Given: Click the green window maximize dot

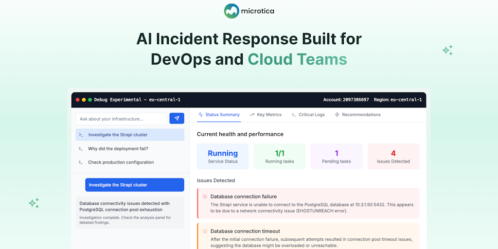Looking at the screenshot, I should pos(90,100).
